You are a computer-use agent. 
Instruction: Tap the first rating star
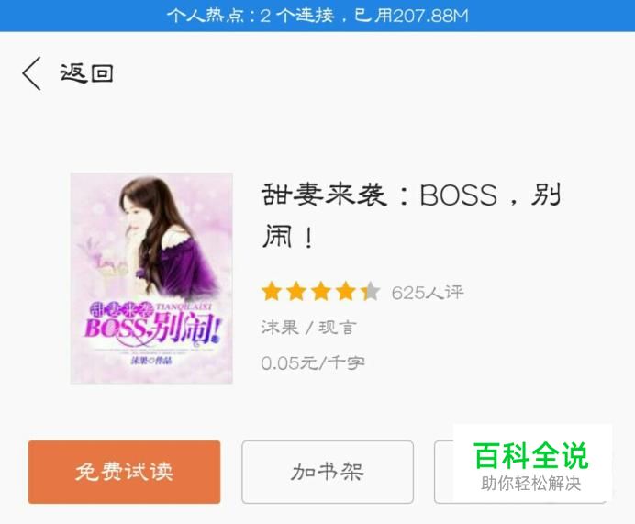(272, 292)
